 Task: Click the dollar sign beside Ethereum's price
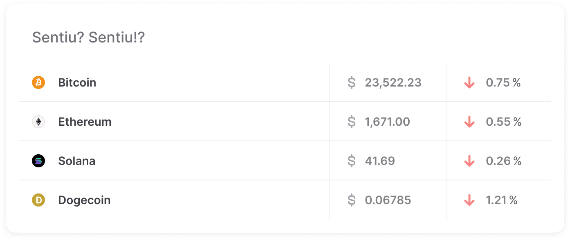pos(351,122)
